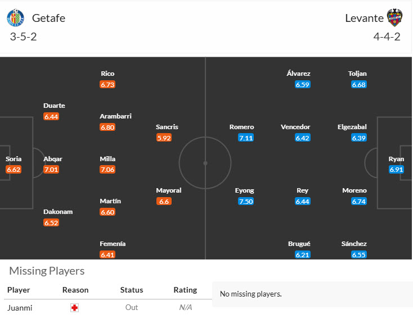Sort by the Rating column header
The width and height of the screenshot is (413, 319).
pyautogui.click(x=185, y=290)
